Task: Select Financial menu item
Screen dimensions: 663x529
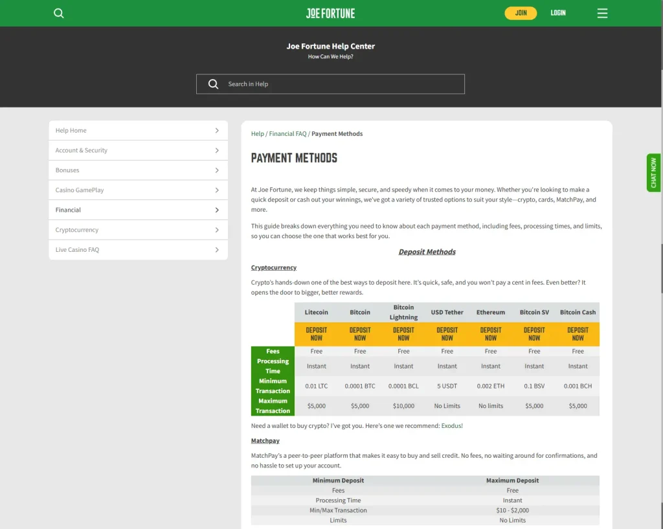Action: pyautogui.click(x=139, y=210)
